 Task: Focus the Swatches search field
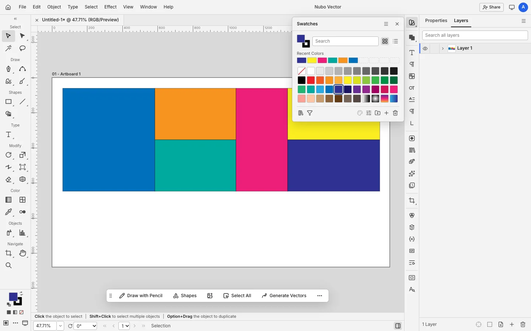346,41
